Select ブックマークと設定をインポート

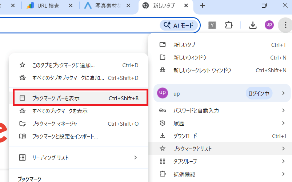click(x=65, y=136)
